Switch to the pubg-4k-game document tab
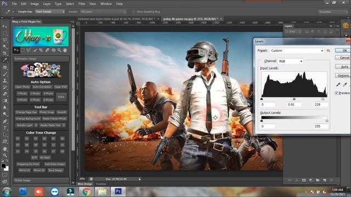The height and width of the screenshot is (197, 351). tap(191, 19)
